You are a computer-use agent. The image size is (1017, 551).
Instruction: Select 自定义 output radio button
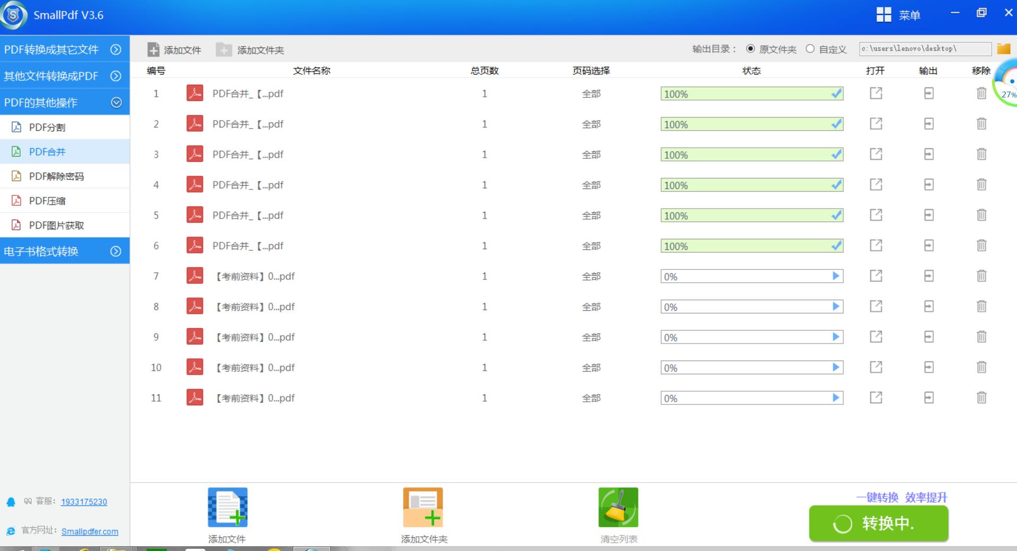click(810, 49)
